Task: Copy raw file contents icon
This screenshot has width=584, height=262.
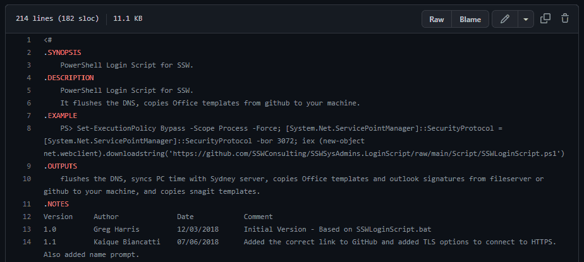Action: pyautogui.click(x=545, y=19)
